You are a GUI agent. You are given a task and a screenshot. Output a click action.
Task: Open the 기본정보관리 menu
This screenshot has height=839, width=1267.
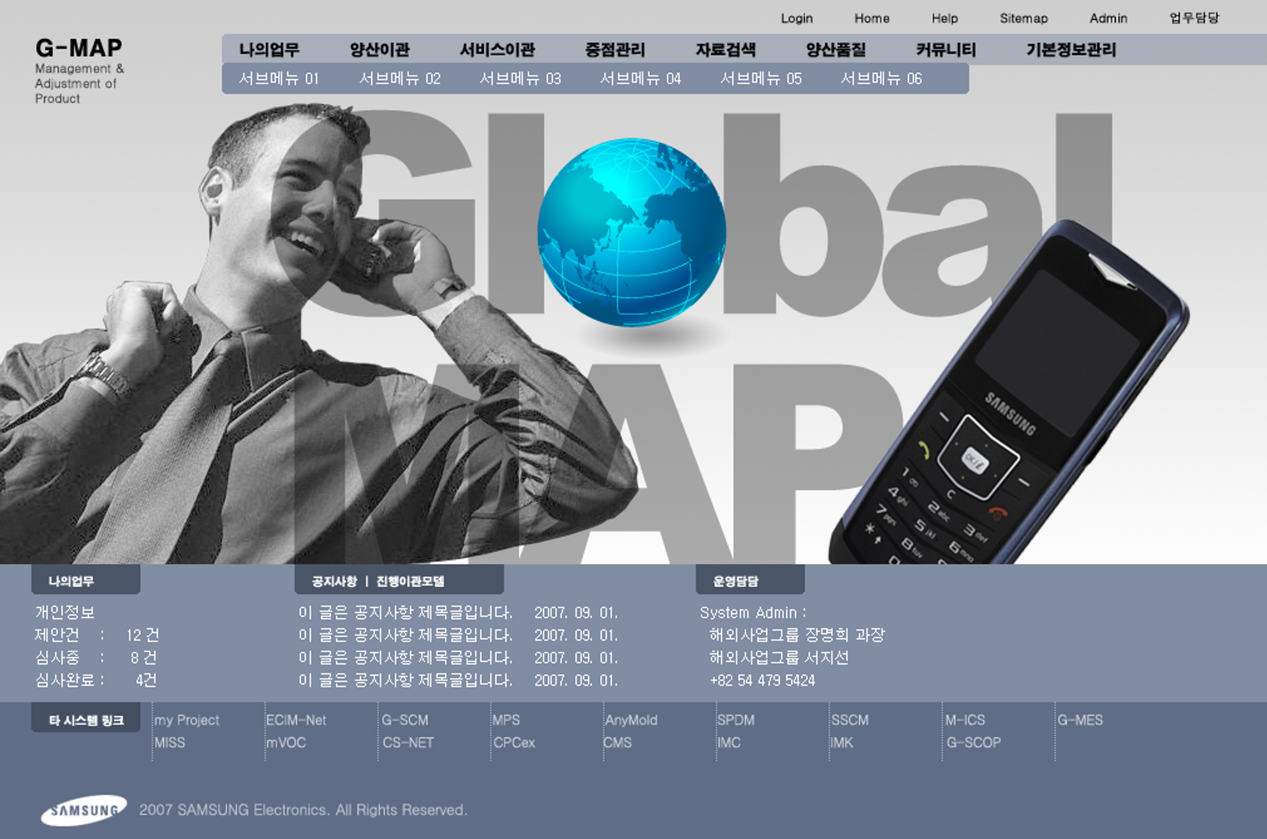(1070, 50)
